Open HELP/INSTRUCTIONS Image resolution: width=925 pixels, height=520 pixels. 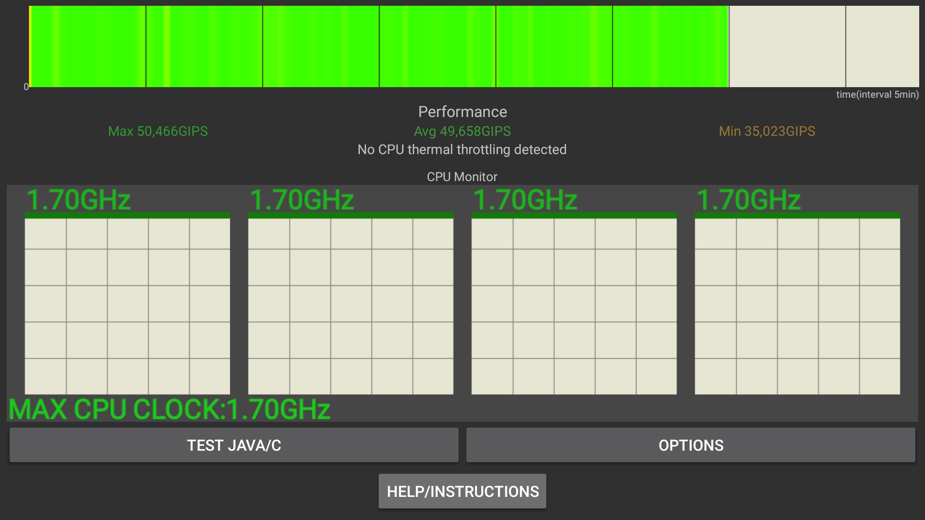point(462,491)
